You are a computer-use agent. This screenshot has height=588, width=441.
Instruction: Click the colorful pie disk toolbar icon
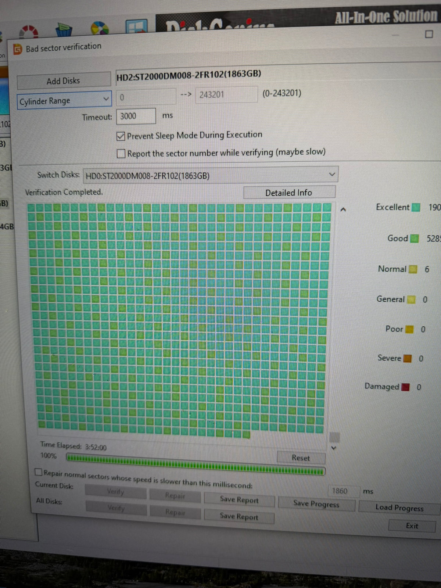pyautogui.click(x=100, y=28)
